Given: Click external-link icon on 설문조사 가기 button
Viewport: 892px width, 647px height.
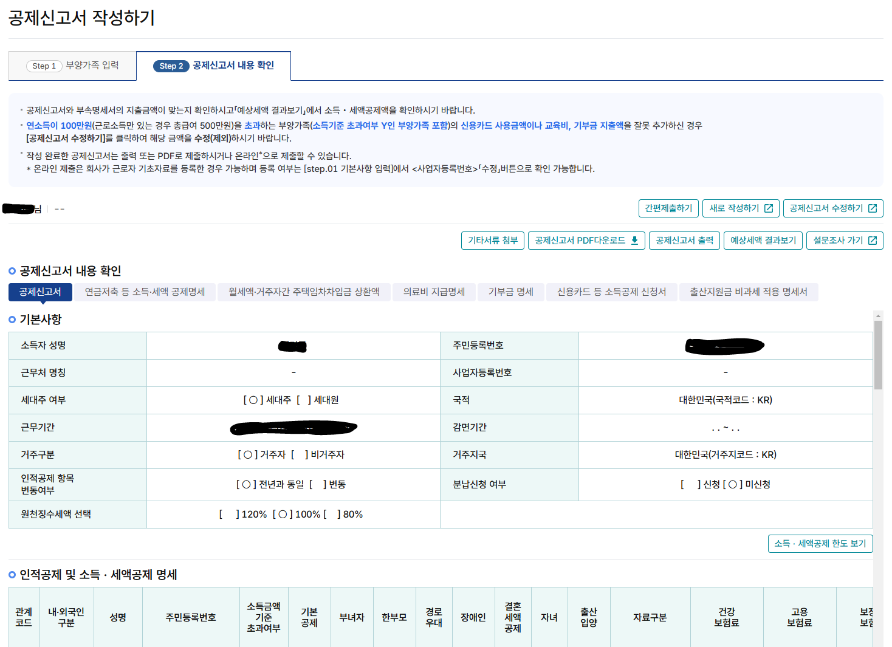Looking at the screenshot, I should tap(873, 241).
